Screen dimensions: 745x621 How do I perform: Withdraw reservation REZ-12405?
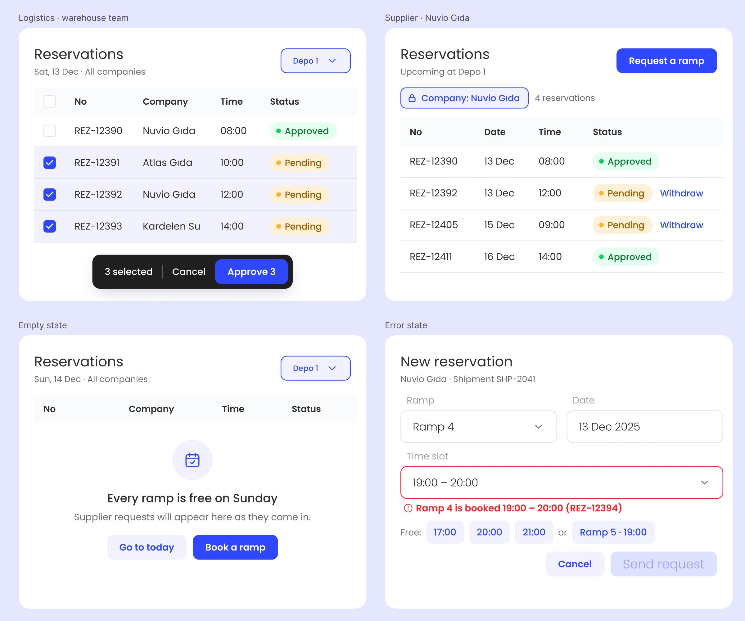coord(681,225)
